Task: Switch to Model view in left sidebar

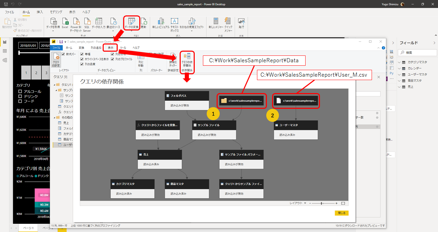Action: tap(5, 60)
